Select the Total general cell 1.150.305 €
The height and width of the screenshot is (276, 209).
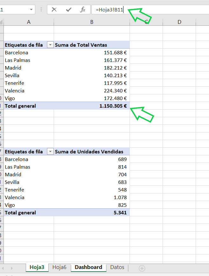pos(92,106)
